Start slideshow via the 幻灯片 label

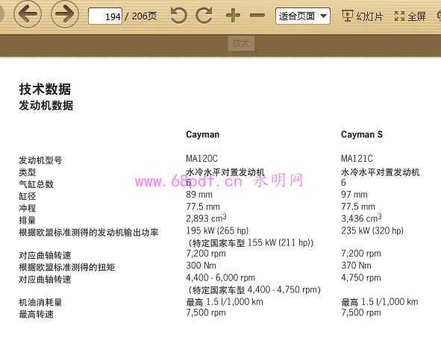369,16
